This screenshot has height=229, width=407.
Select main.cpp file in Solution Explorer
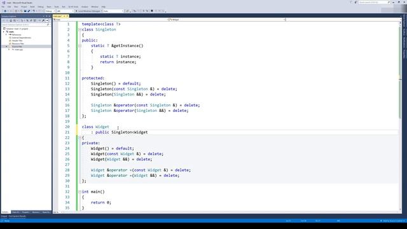coord(18,50)
